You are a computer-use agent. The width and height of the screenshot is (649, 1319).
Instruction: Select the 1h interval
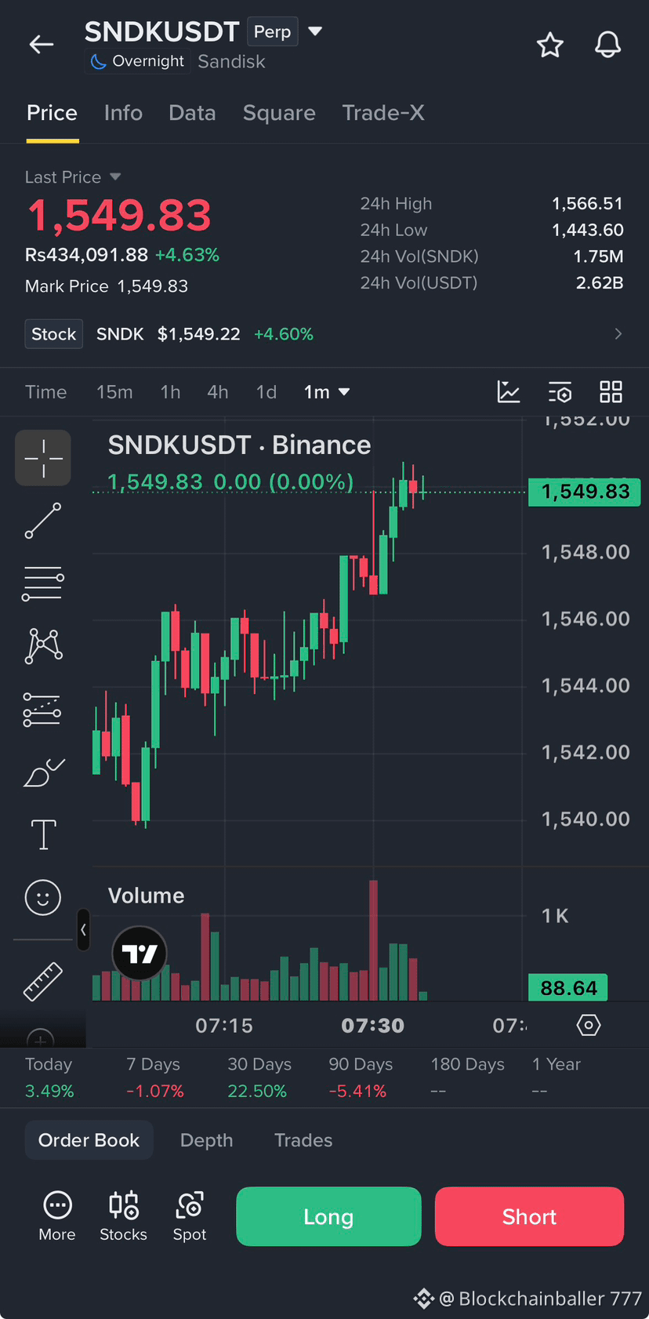point(170,392)
